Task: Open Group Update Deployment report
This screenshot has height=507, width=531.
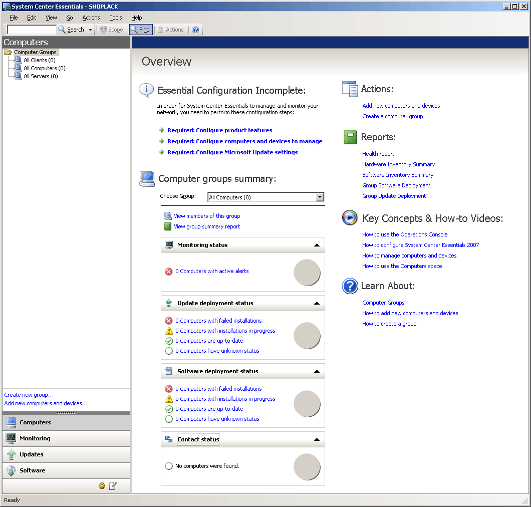Action: [394, 196]
